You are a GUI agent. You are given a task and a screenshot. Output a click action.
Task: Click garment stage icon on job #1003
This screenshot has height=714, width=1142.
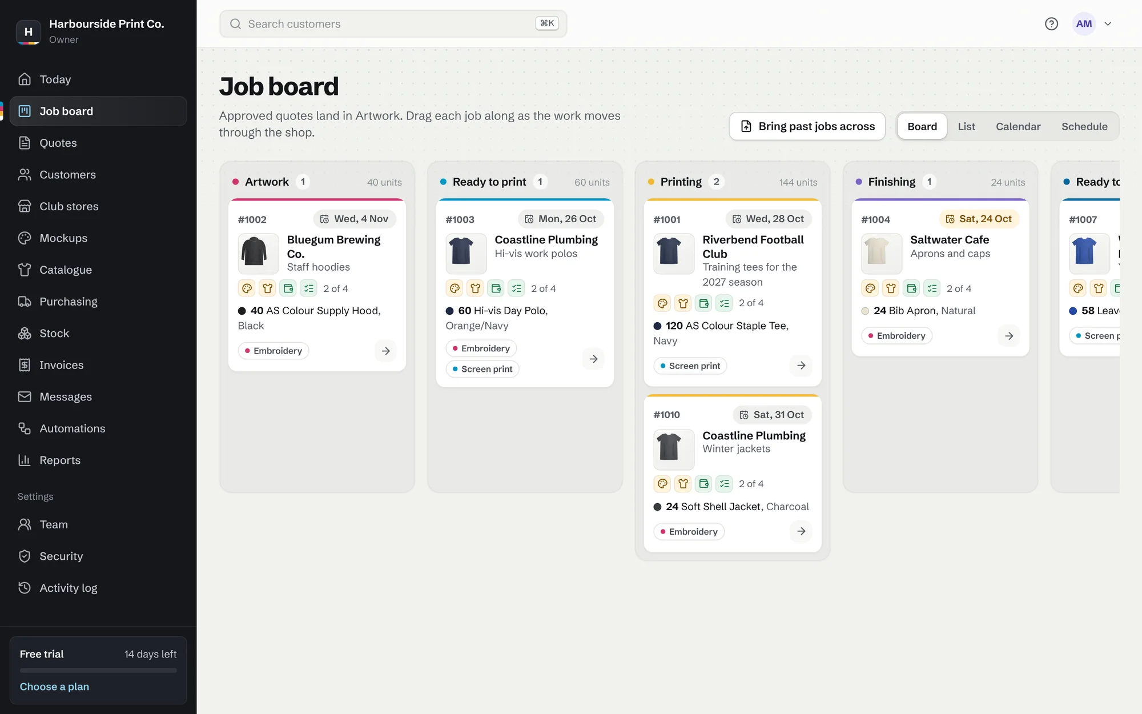[475, 288]
